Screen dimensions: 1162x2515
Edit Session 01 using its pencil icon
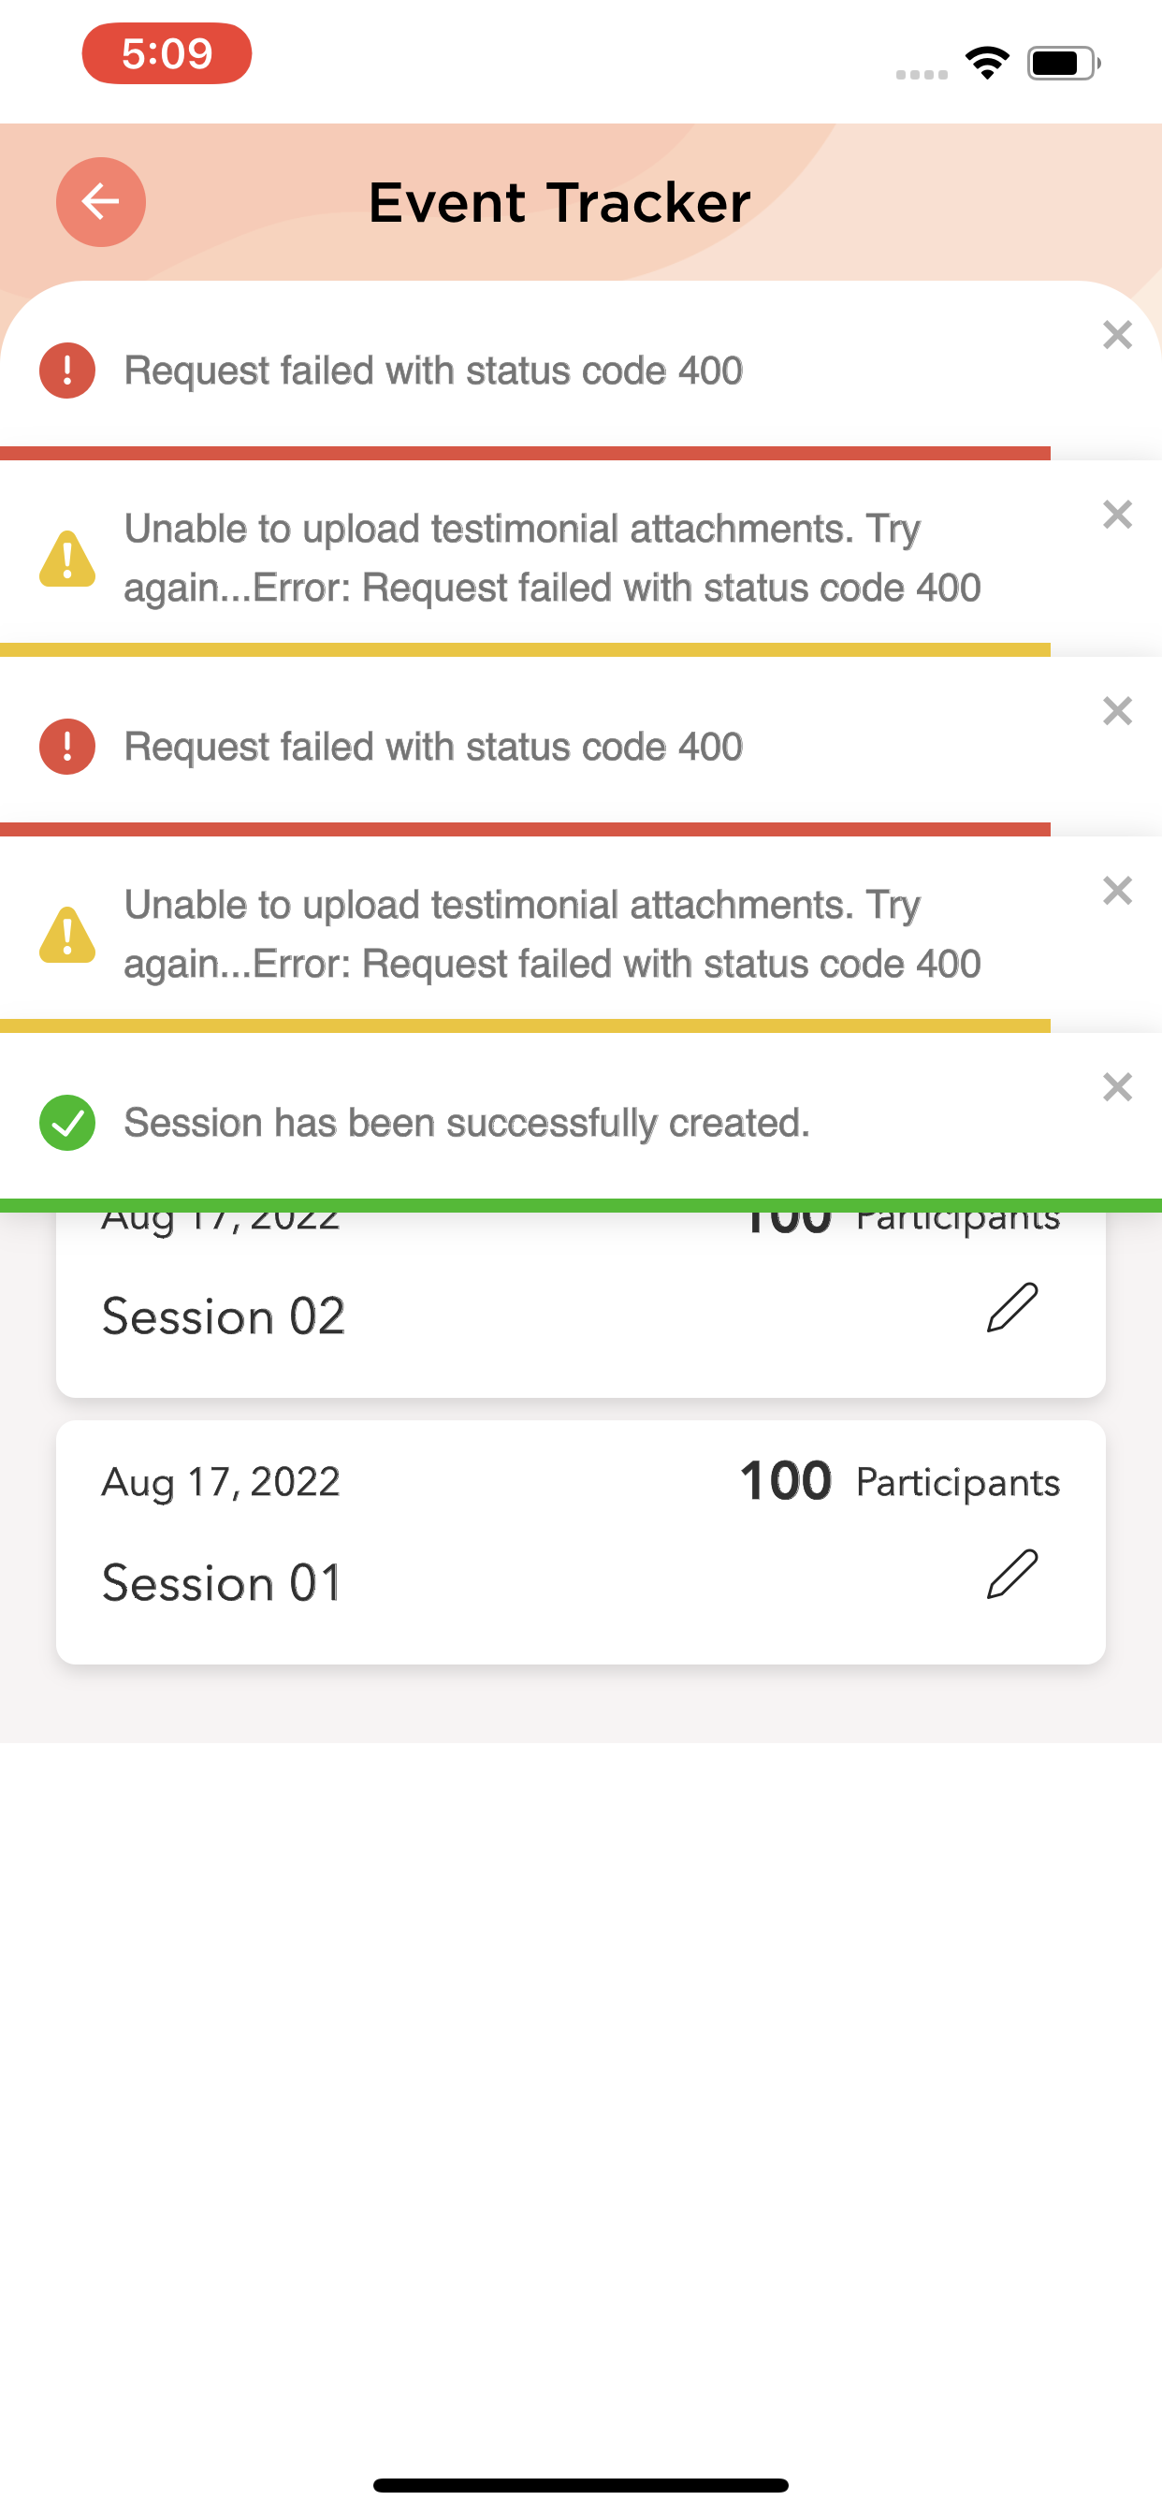1011,1574
